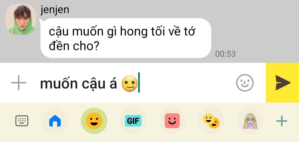Select the yellow smiley emoji tab

[94, 121]
